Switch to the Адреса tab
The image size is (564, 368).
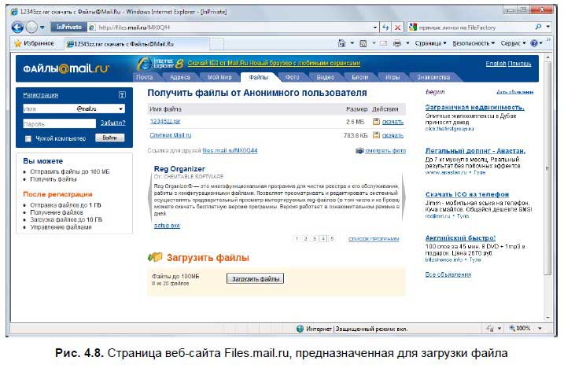click(180, 77)
